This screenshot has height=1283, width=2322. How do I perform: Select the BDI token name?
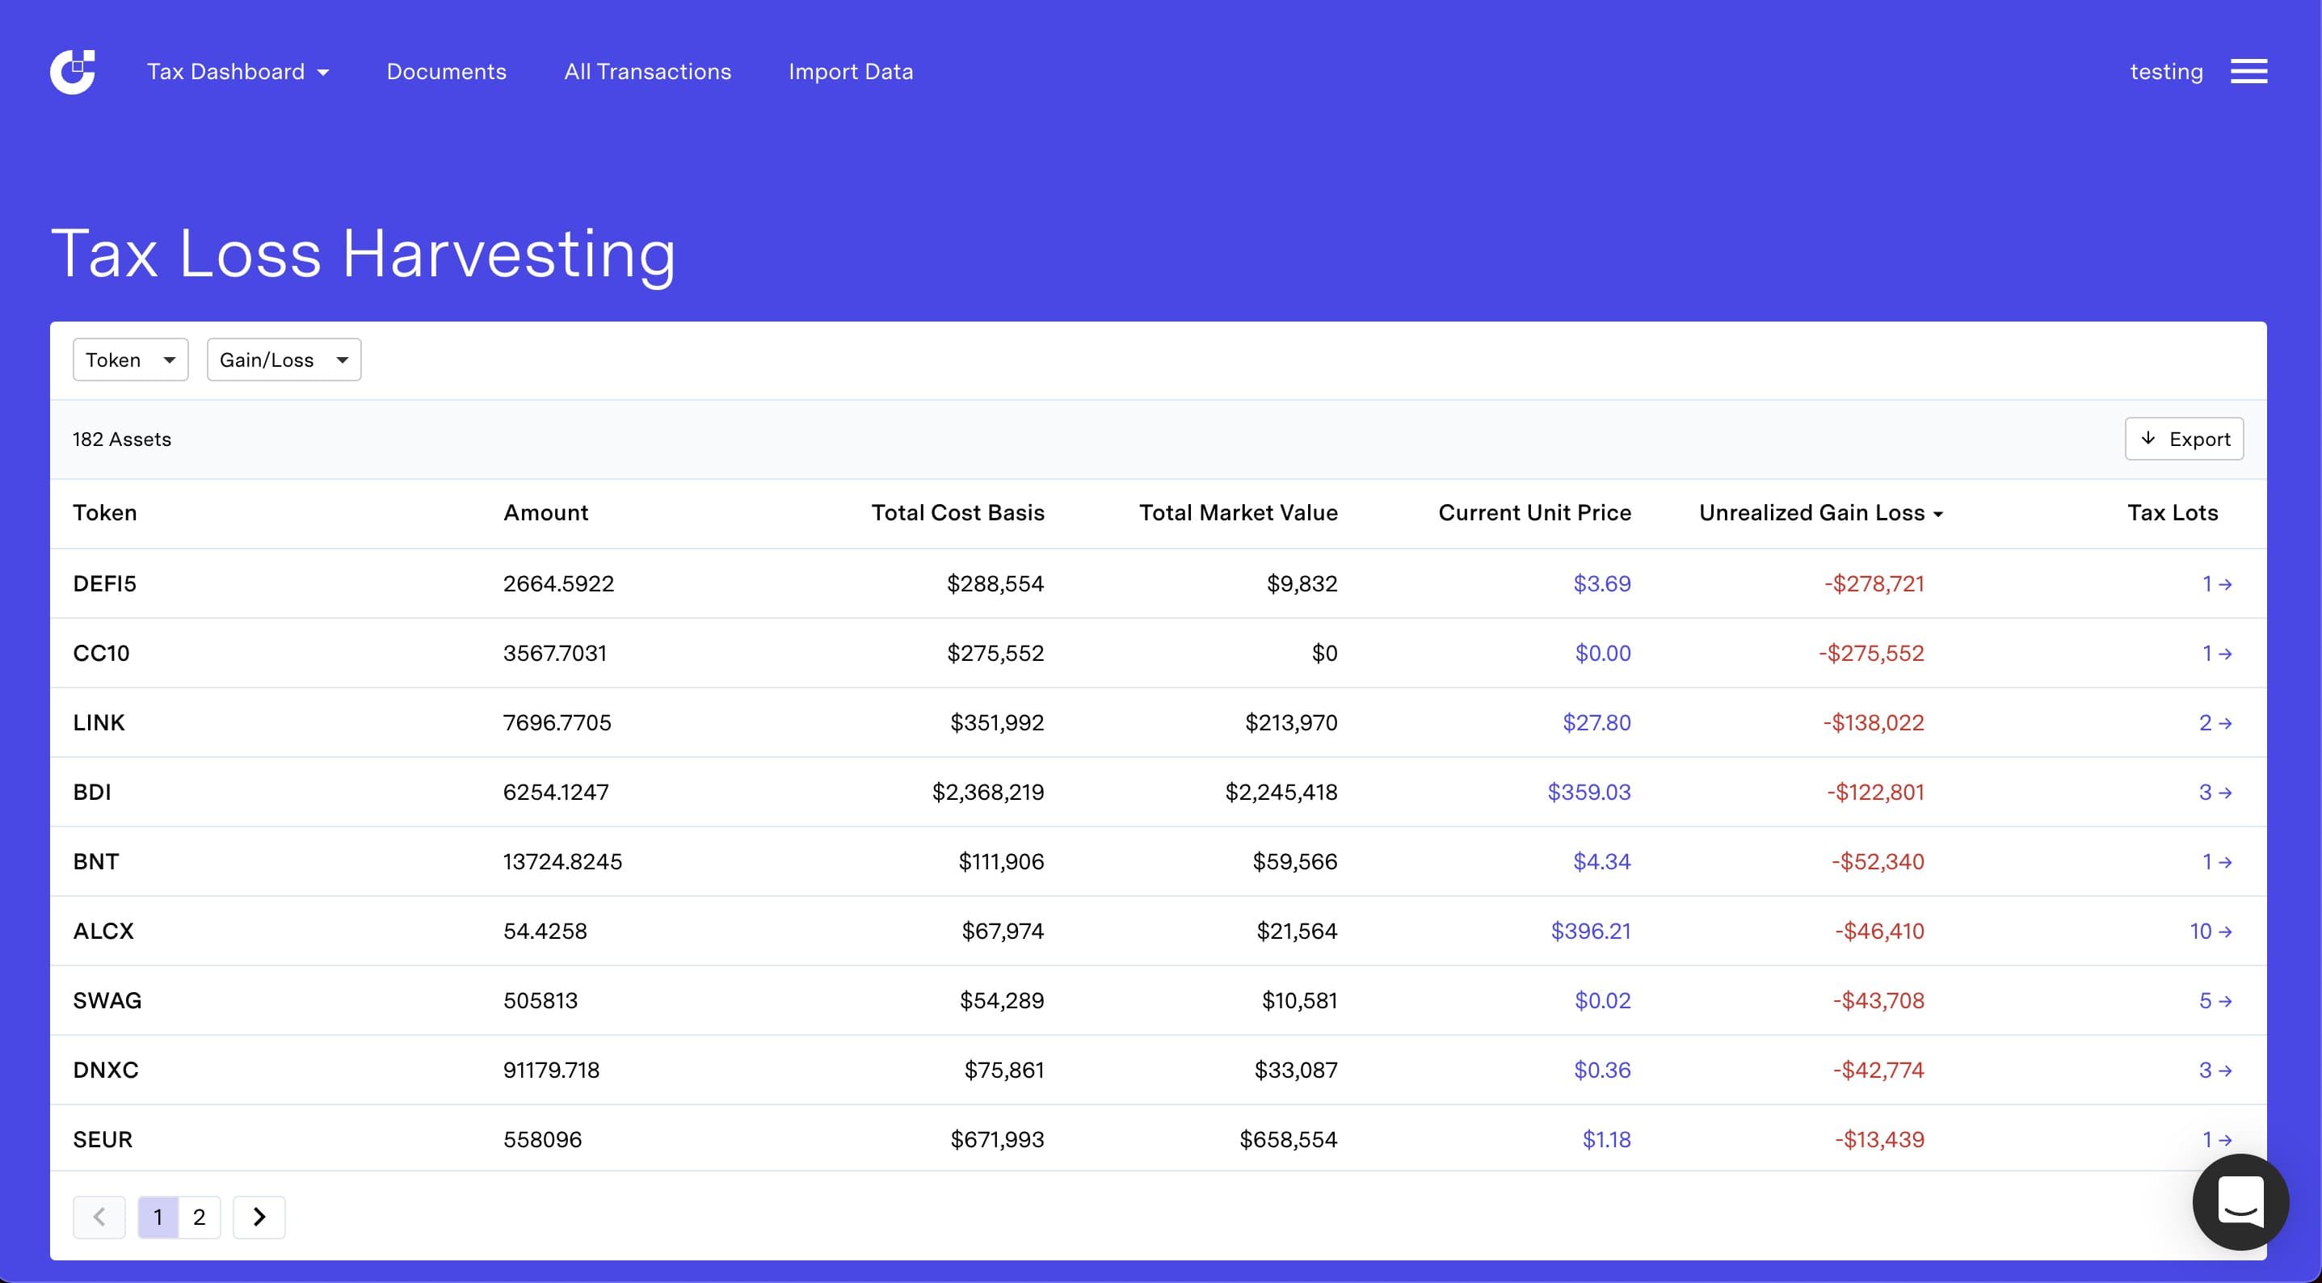tap(92, 792)
